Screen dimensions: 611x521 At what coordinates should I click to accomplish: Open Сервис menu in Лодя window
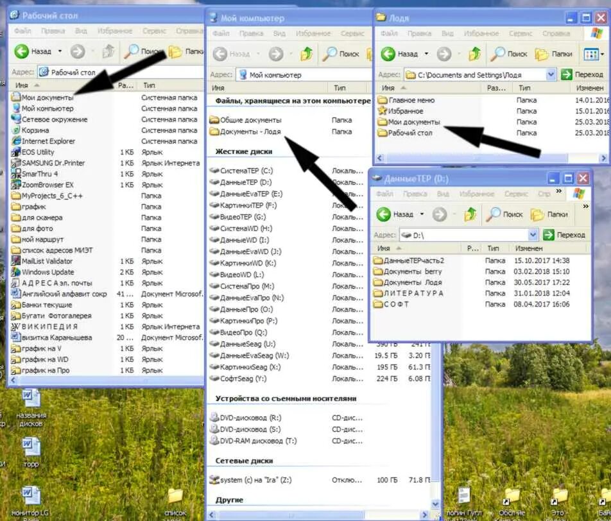521,33
